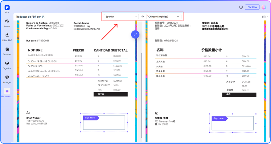This screenshot has height=144, width=271.
Task: Click the 'Due date: 07/02/2021' line
Action: pos(38,41)
